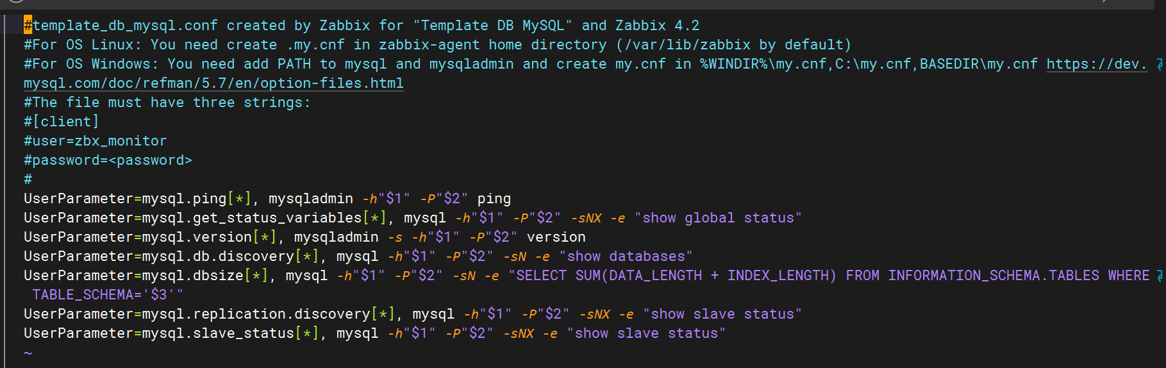Click the quoted "show global status" query
The height and width of the screenshot is (368, 1166).
coord(718,218)
